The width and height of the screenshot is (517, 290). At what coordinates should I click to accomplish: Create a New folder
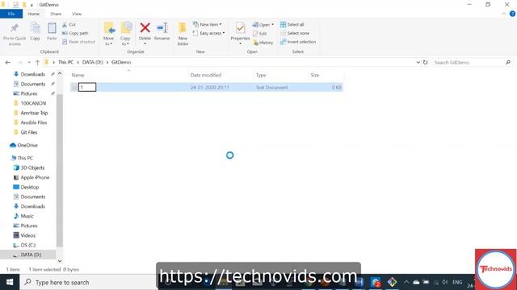pos(183,34)
